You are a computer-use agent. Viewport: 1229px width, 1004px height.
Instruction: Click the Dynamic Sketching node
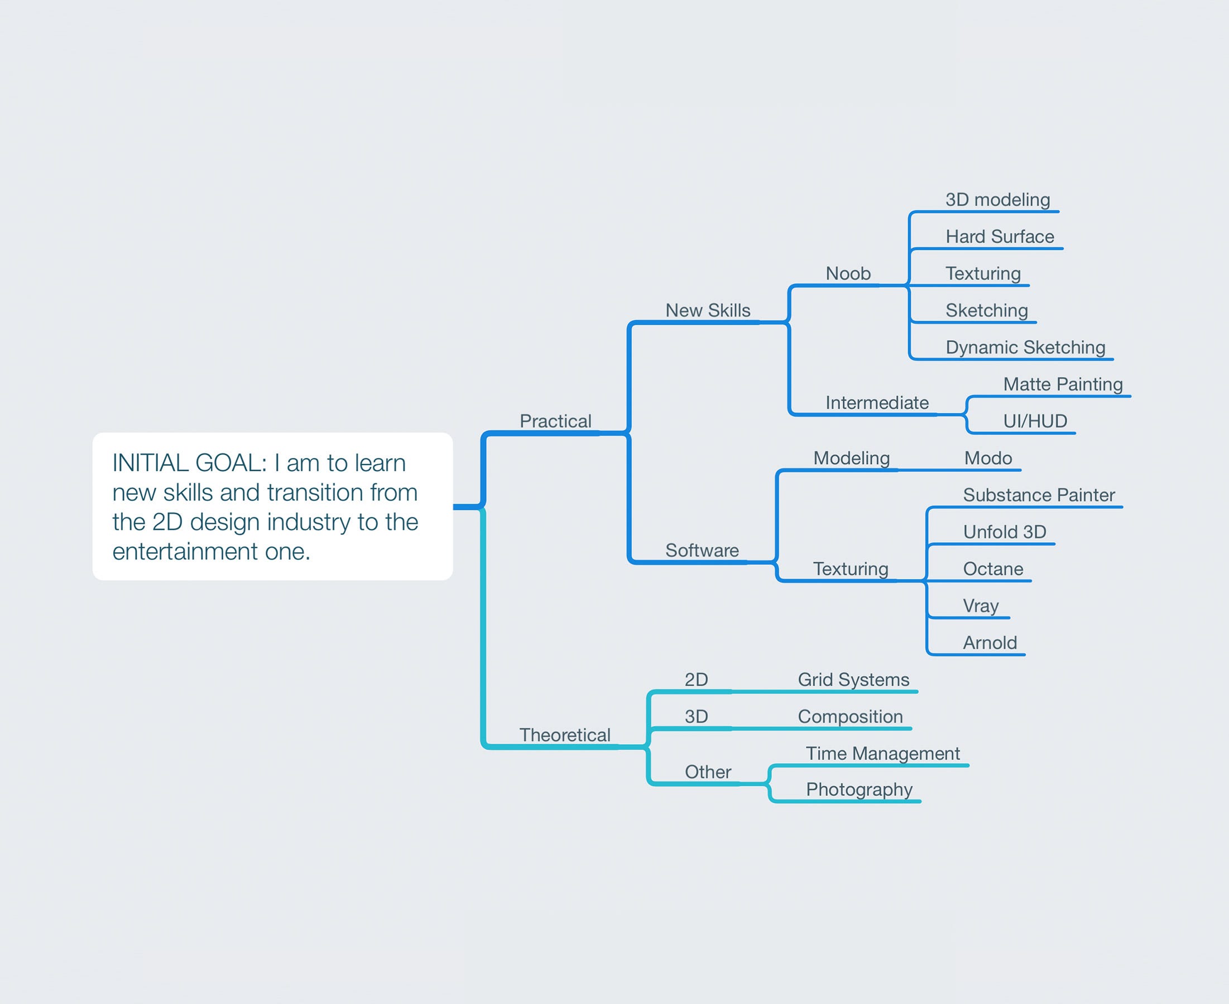[x=1025, y=347]
